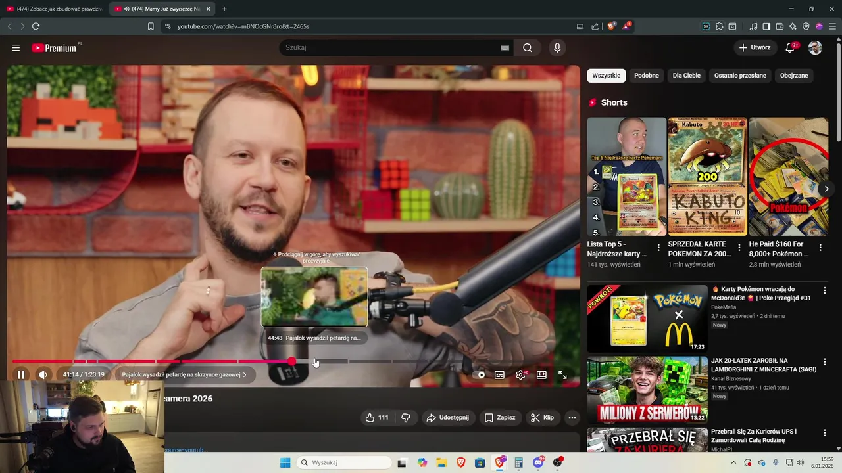This screenshot has height=473, width=842.
Task: Open Short 'He Paid $160 For 8,000+ Pokémon'
Action: [788, 177]
